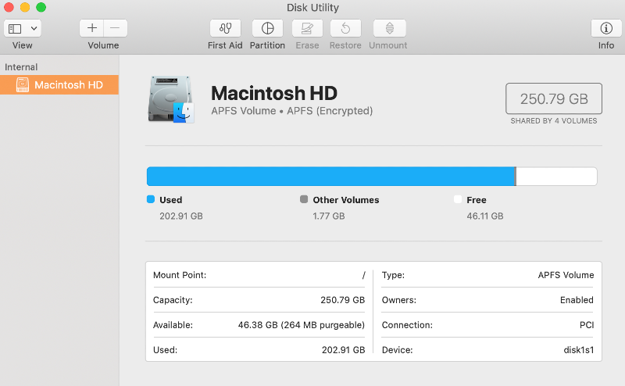The image size is (625, 386).
Task: Expand the View dropdown chevron
Action: (34, 28)
